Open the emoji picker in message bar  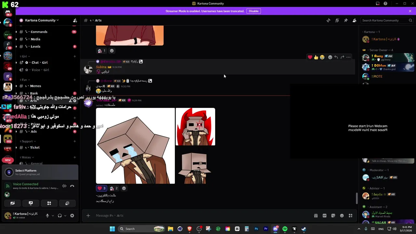[x=342, y=215]
